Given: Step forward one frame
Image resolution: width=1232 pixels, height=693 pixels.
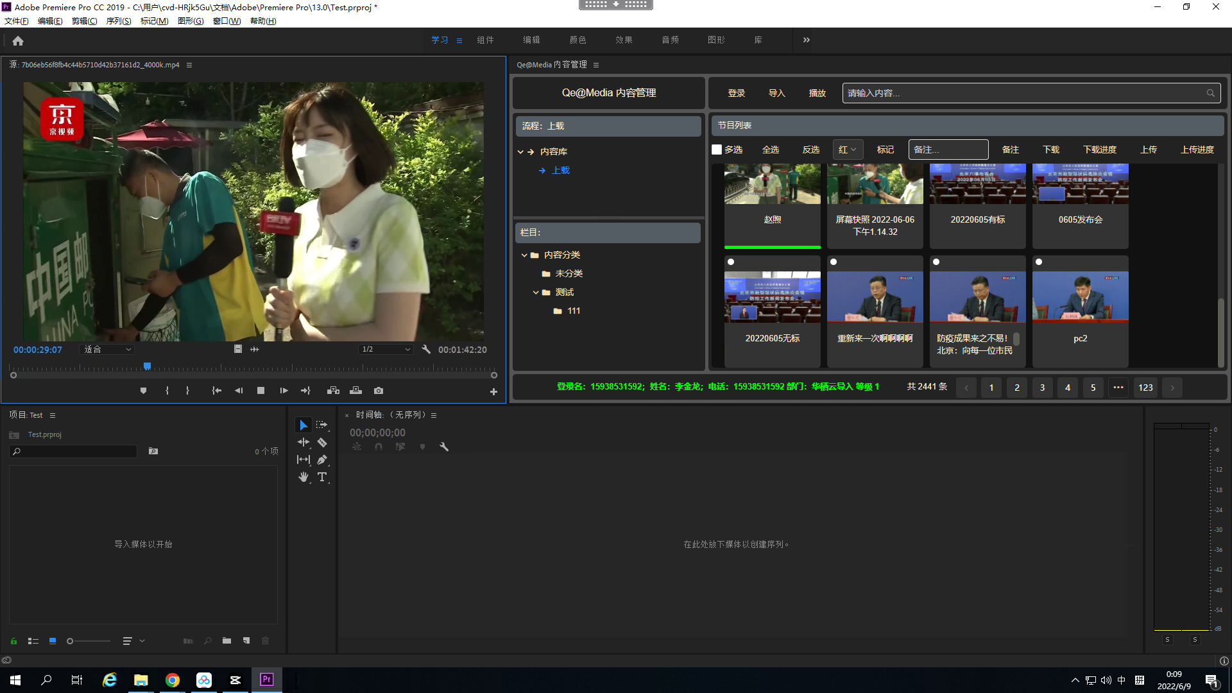Looking at the screenshot, I should (284, 390).
